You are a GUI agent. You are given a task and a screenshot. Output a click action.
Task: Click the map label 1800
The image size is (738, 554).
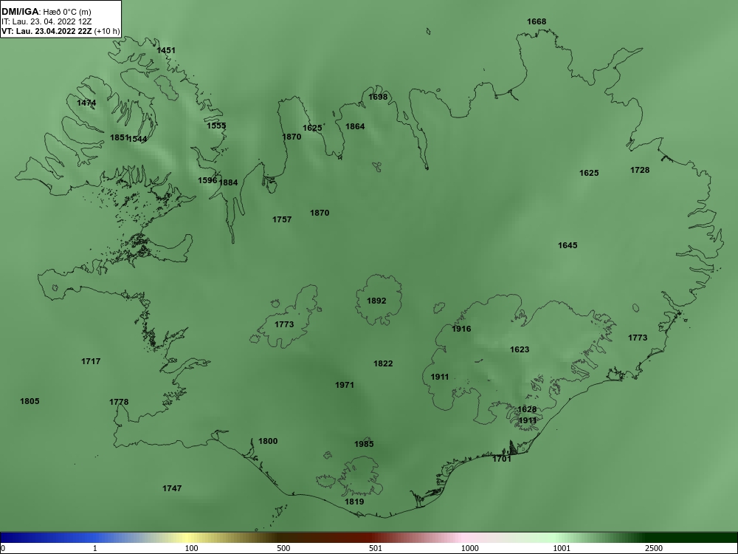(268, 442)
